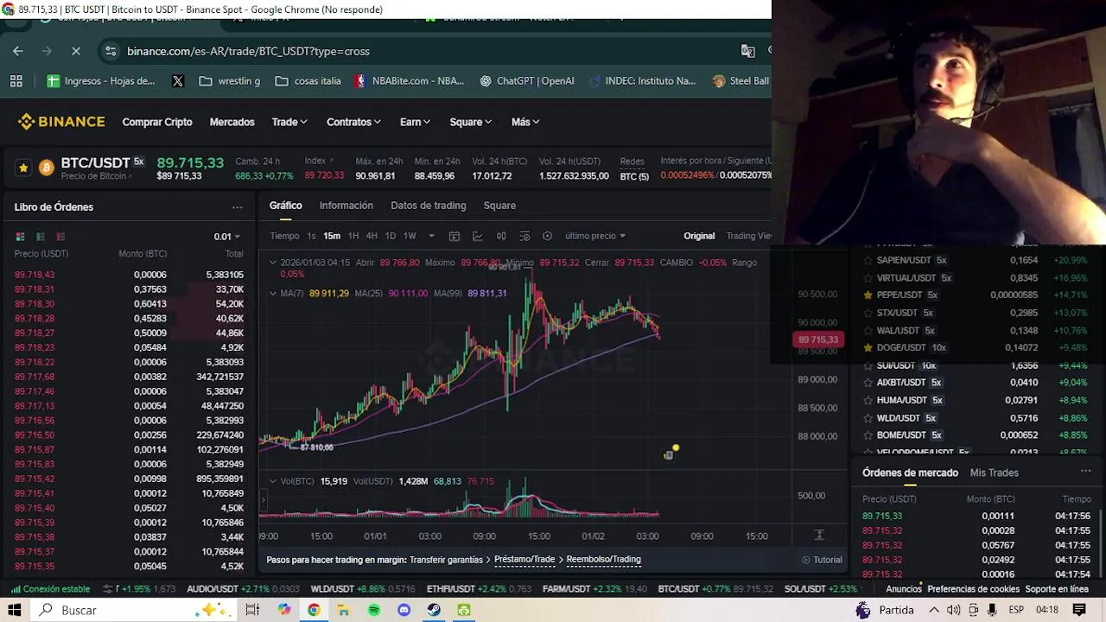The image size is (1106, 622).
Task: Open Soporte en línea link
Action: tap(1057, 589)
